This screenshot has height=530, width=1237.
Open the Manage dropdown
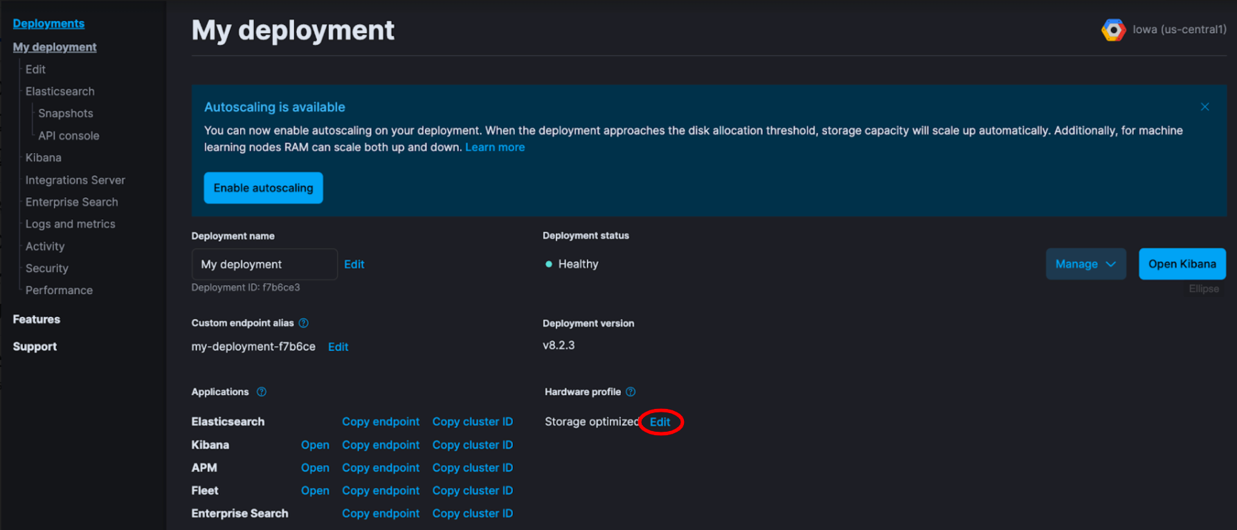[x=1085, y=264]
